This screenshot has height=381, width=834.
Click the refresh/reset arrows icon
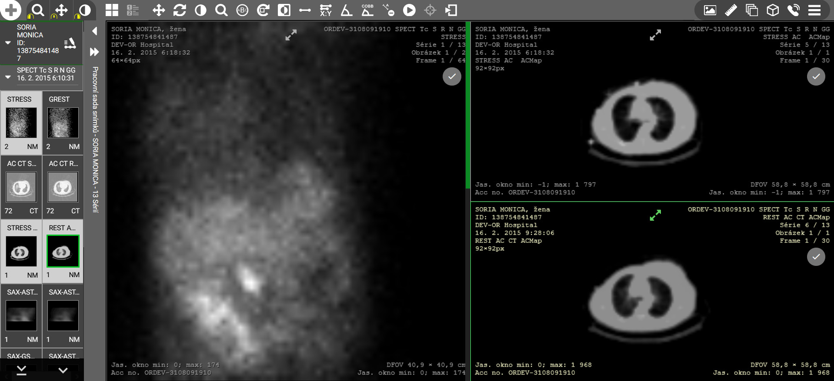pyautogui.click(x=180, y=10)
